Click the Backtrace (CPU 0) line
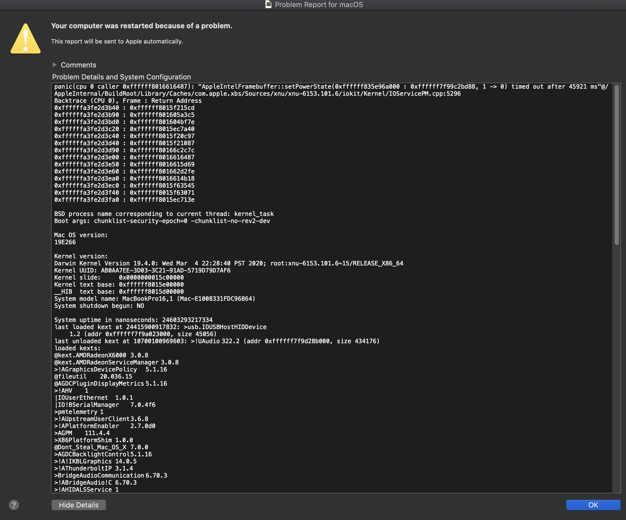Screen dimensions: 626x520 point(128,101)
